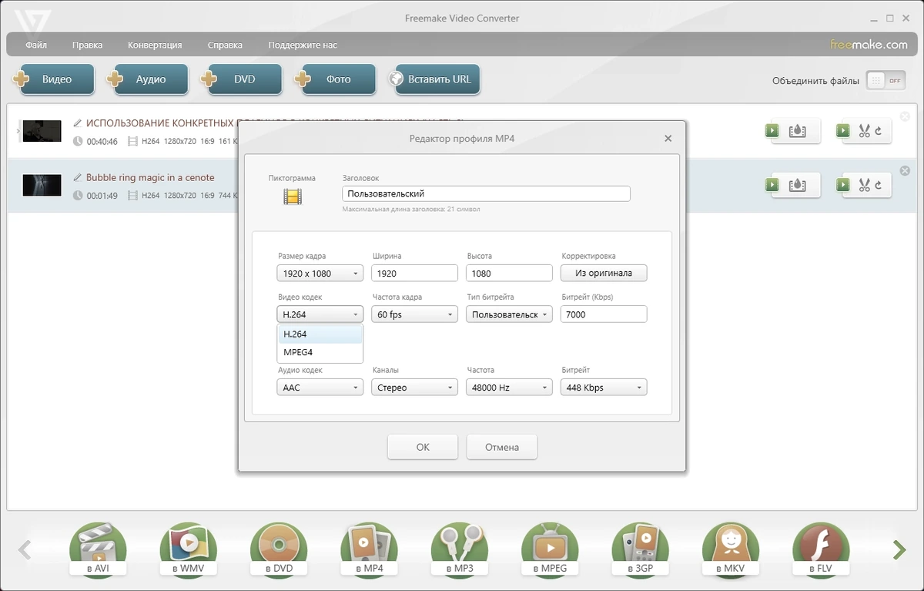Click the right arrow of the format bar
924x591 pixels.
pos(899,549)
